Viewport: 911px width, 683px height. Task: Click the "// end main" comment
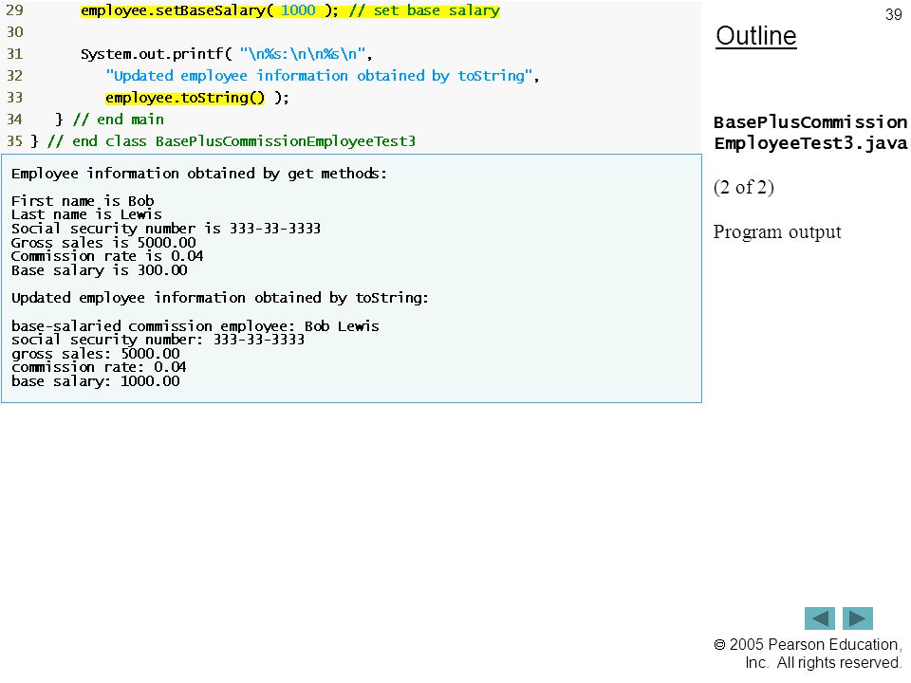(x=119, y=120)
